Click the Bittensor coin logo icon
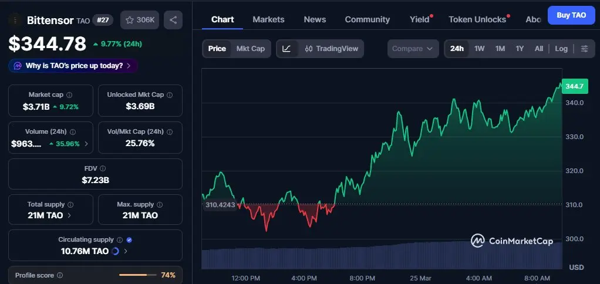 [x=15, y=21]
